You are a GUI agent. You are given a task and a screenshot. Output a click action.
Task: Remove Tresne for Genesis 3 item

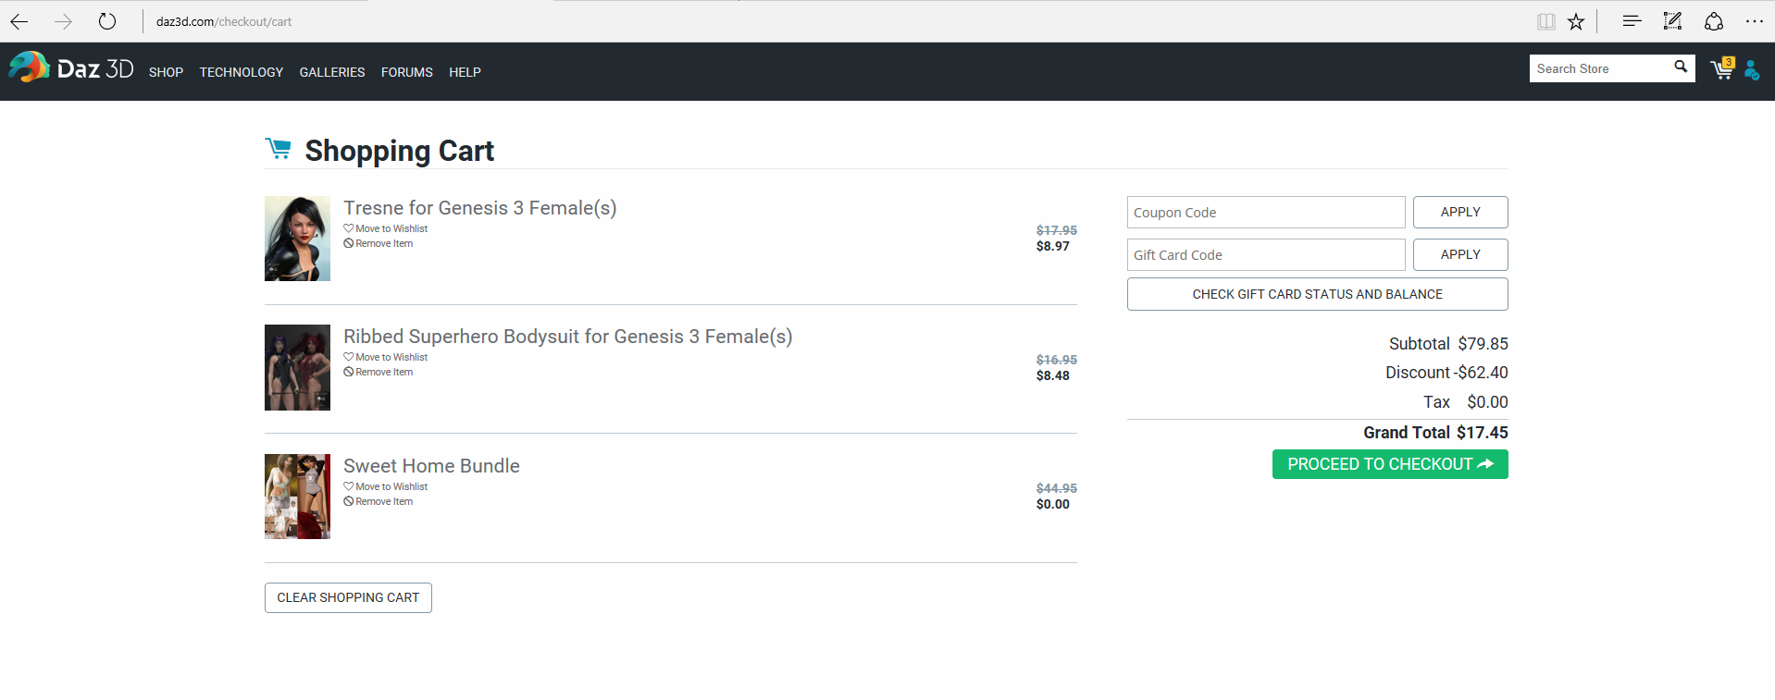click(x=383, y=244)
